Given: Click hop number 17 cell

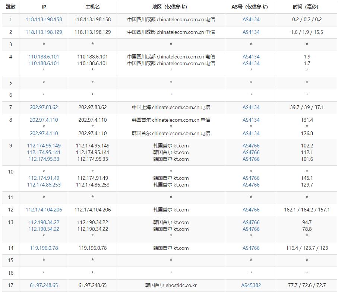Looking at the screenshot, I should coord(10,285).
